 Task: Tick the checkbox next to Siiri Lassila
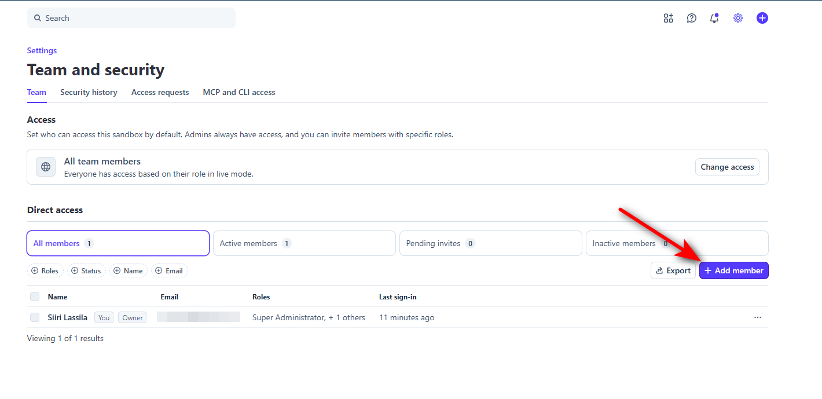tap(35, 317)
